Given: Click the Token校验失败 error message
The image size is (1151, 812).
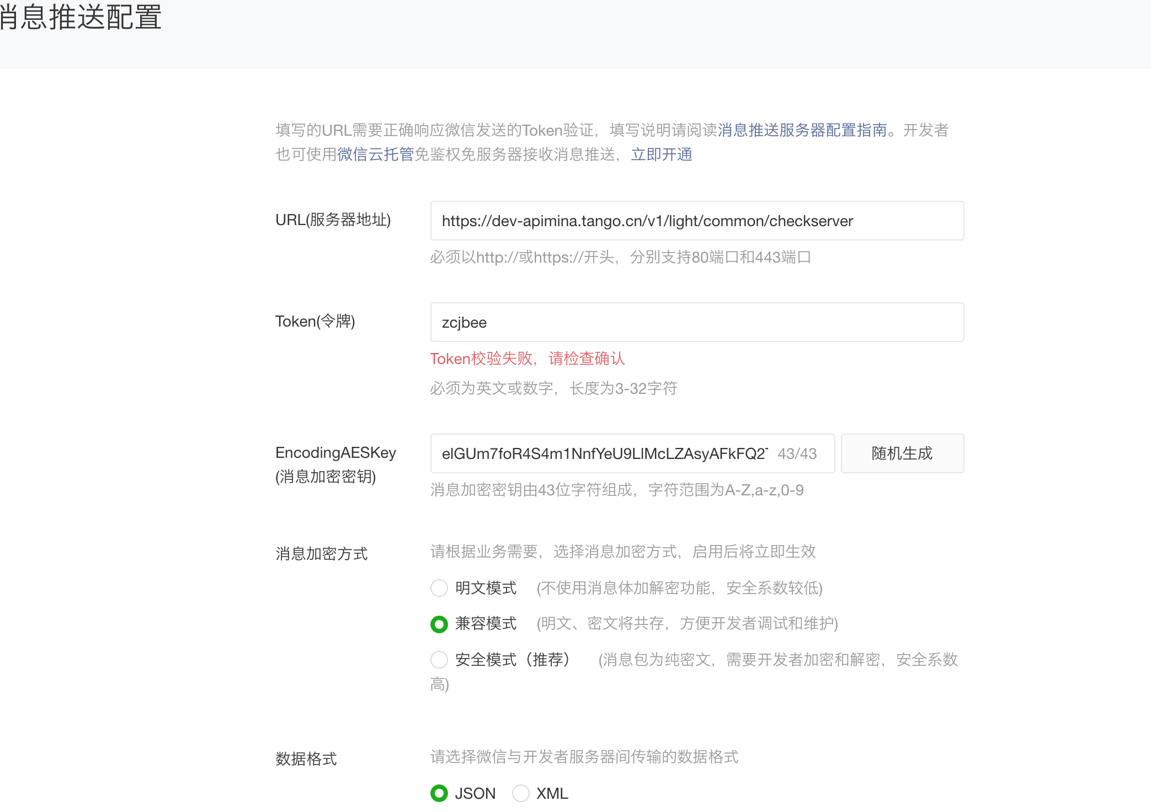Looking at the screenshot, I should click(527, 359).
